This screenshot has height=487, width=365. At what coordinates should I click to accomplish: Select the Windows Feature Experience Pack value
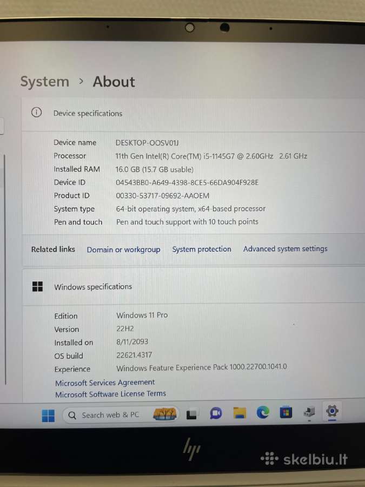click(x=202, y=367)
